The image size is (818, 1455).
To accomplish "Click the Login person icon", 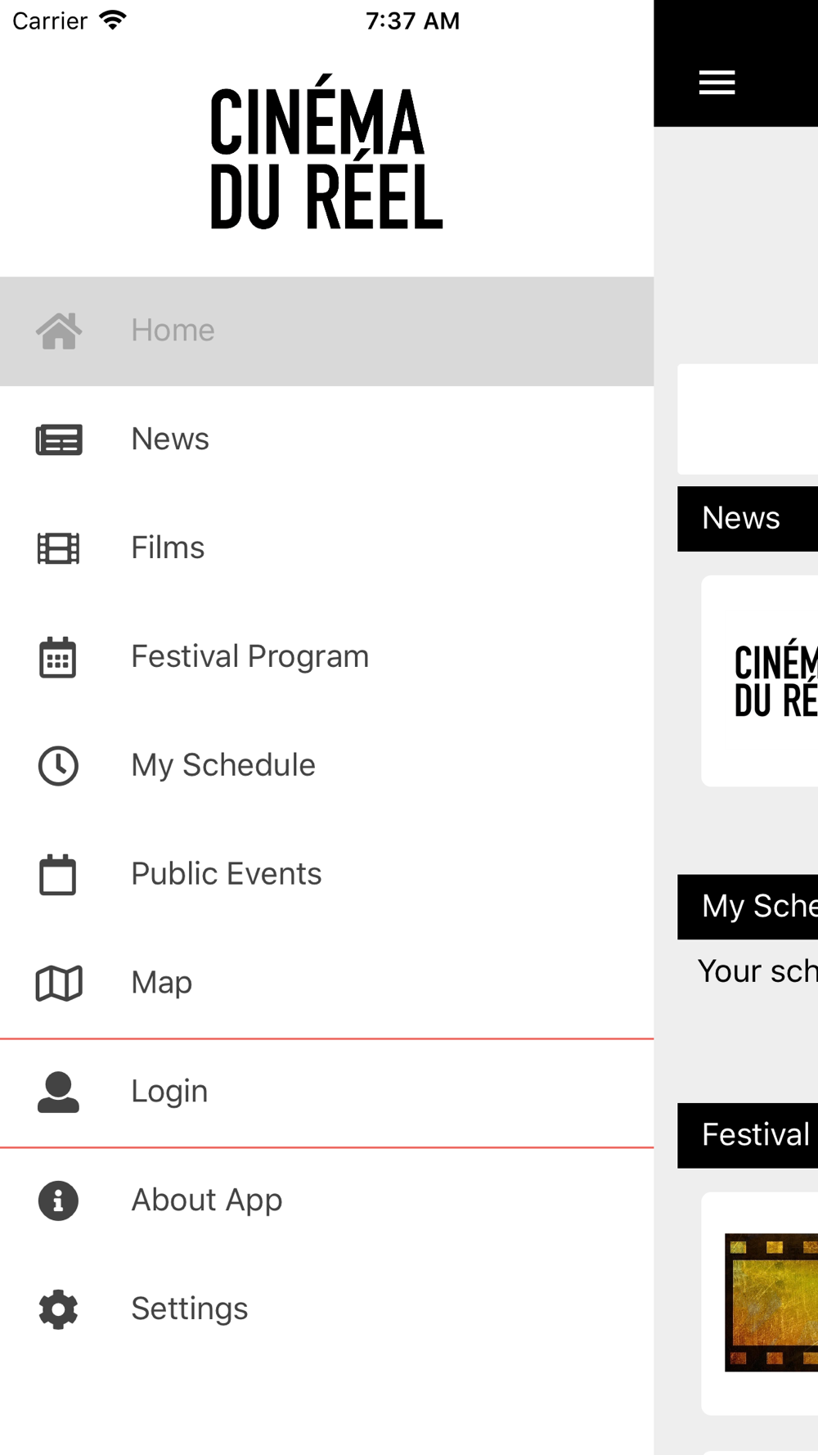I will coord(58,1092).
